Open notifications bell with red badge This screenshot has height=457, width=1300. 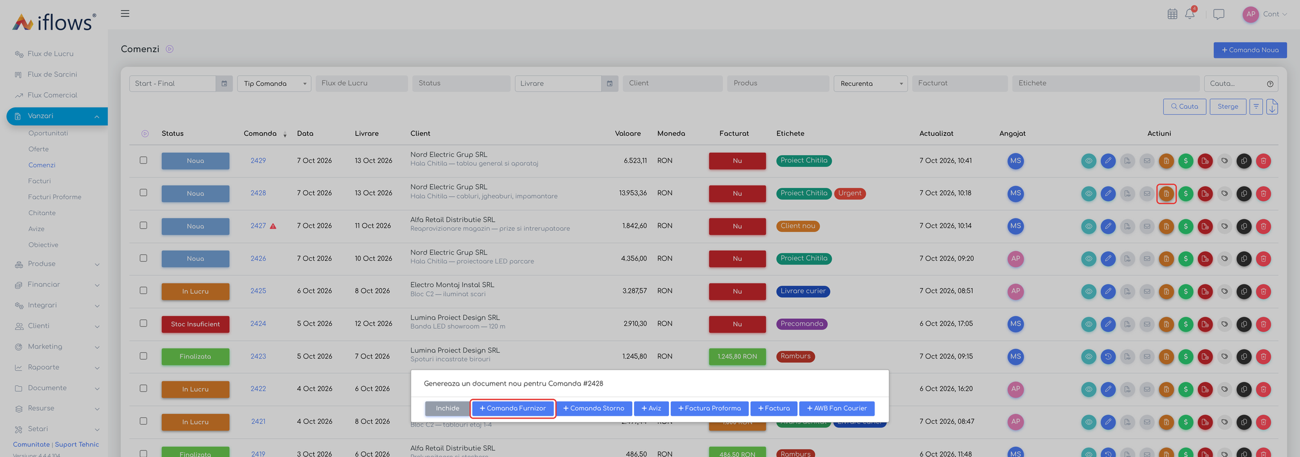pyautogui.click(x=1190, y=14)
